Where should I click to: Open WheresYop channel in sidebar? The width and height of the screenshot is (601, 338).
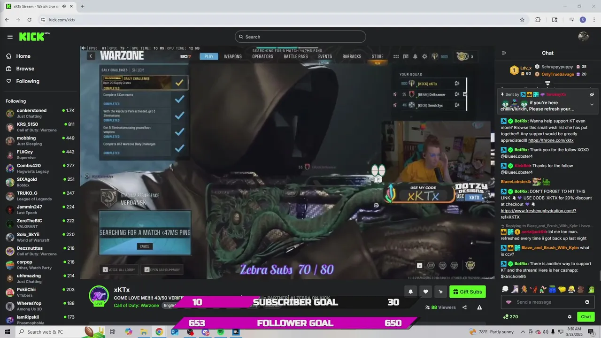40,306
